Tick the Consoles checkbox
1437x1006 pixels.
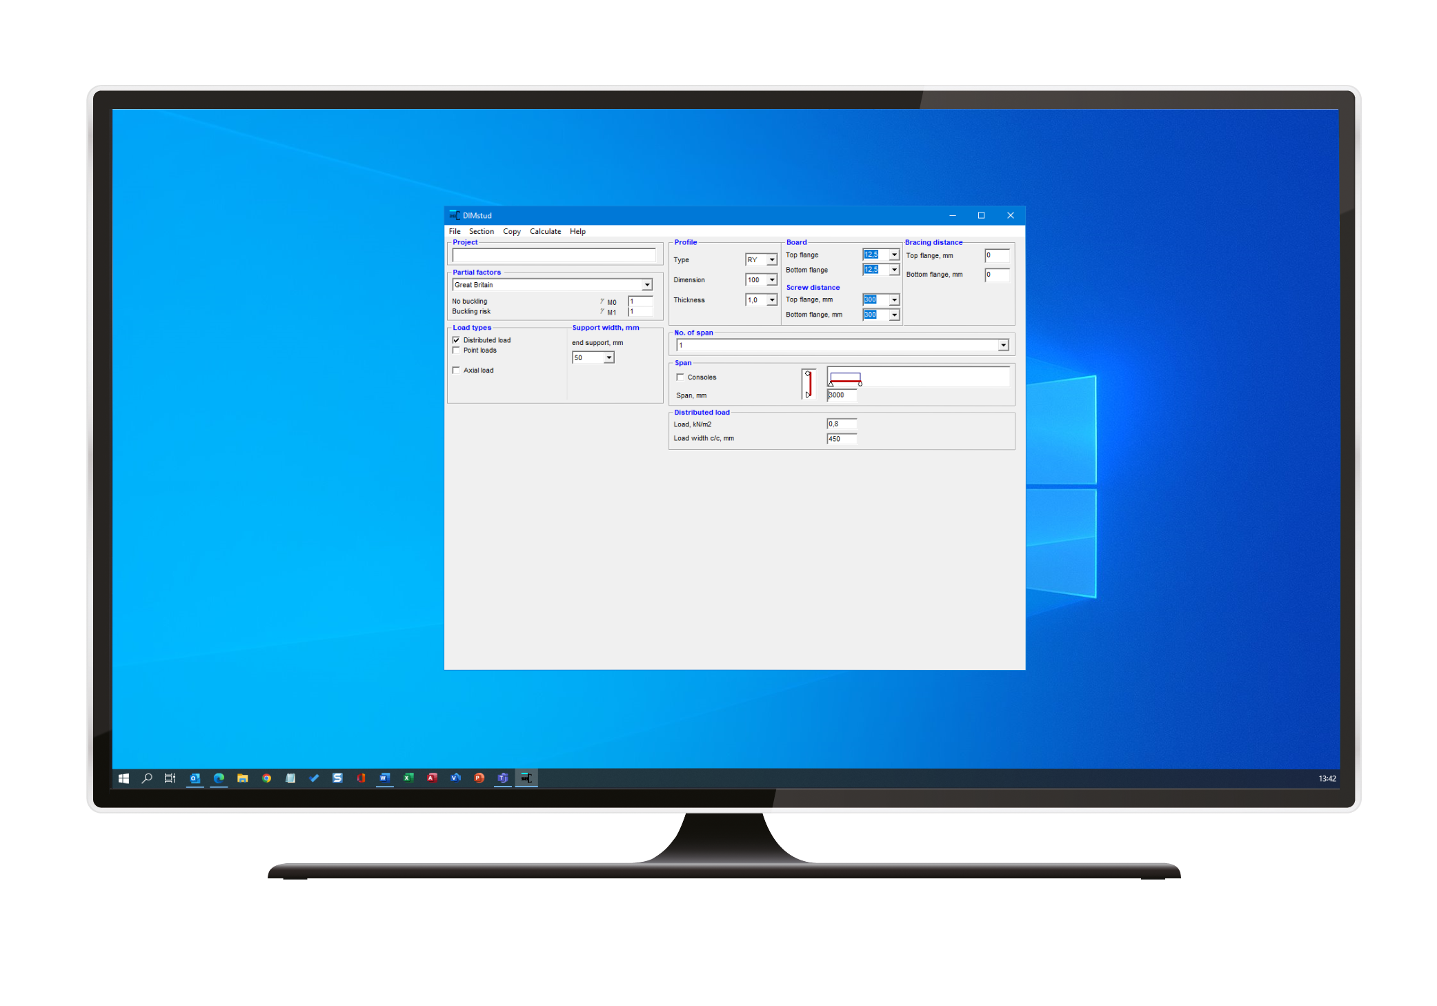point(680,377)
